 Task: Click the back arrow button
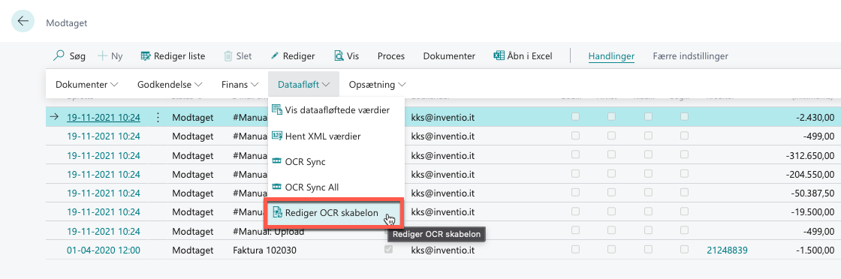pyautogui.click(x=23, y=21)
